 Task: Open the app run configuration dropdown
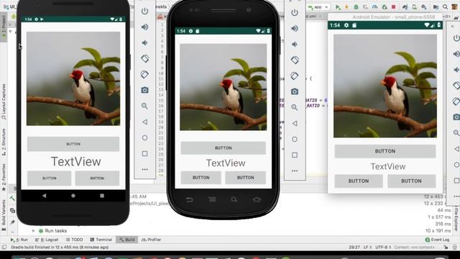pos(318,7)
